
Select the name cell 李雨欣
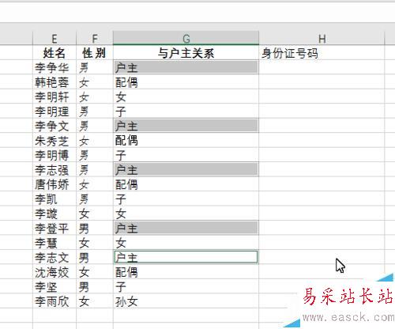click(55, 301)
